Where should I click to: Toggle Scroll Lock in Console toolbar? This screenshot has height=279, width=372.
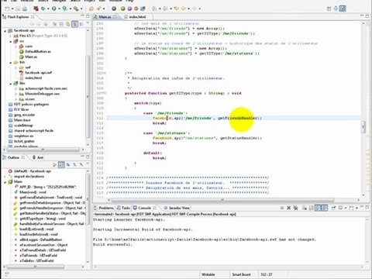coord(311,208)
